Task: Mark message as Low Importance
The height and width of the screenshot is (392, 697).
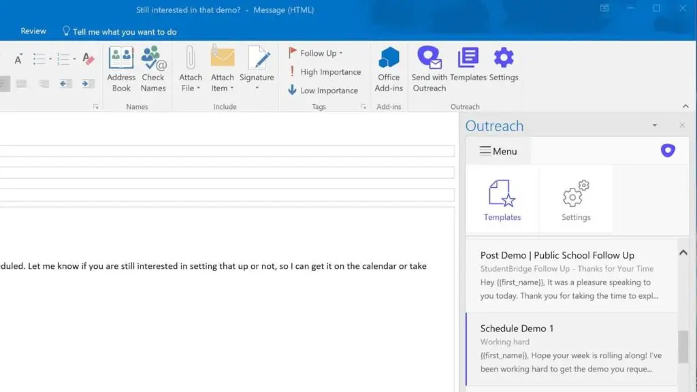Action: [323, 91]
